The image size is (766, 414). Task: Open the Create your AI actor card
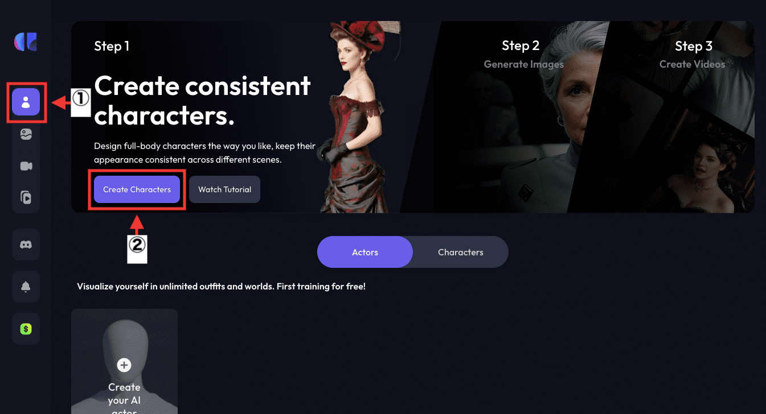click(124, 362)
